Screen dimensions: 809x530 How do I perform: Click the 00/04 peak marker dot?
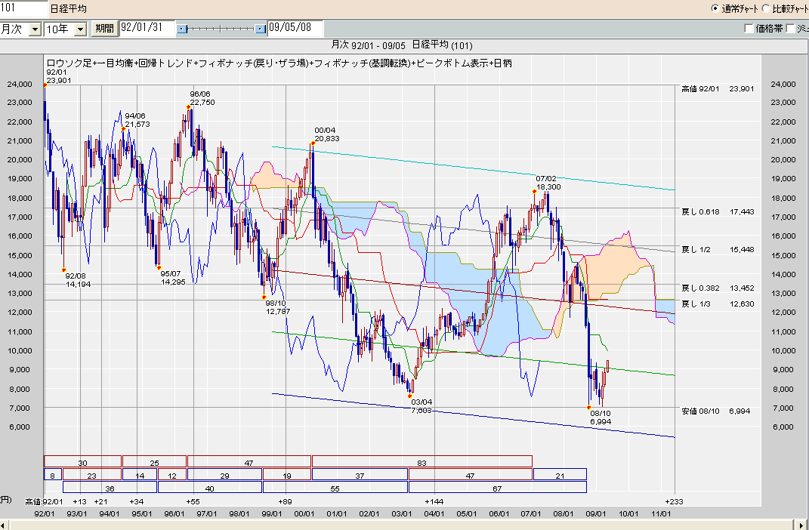coord(313,143)
